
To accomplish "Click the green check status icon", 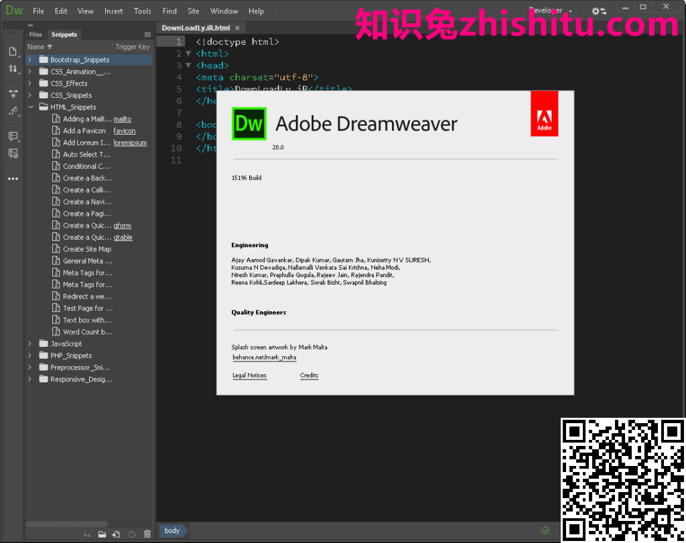I will 545,530.
